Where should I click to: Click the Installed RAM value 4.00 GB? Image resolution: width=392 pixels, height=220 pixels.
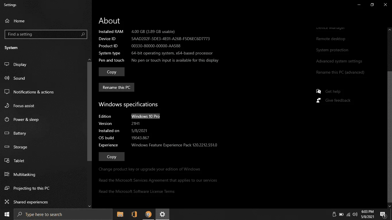click(153, 32)
